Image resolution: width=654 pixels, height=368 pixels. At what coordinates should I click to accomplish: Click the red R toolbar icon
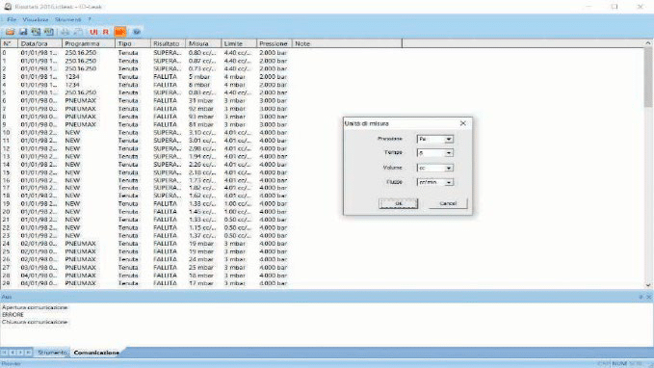pos(106,32)
